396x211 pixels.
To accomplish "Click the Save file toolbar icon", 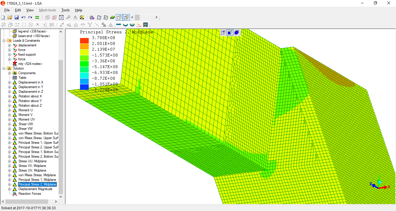I will click(17, 17).
